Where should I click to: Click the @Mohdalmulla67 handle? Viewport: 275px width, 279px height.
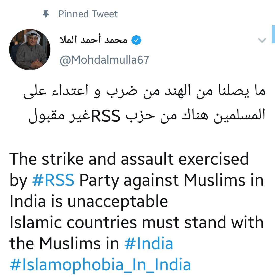pos(104,60)
